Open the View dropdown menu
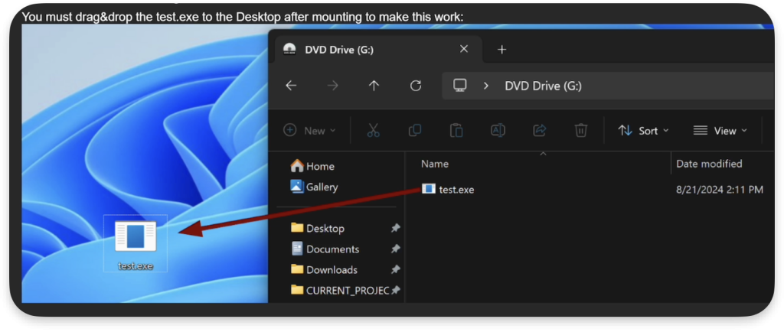784x332 pixels. [720, 131]
